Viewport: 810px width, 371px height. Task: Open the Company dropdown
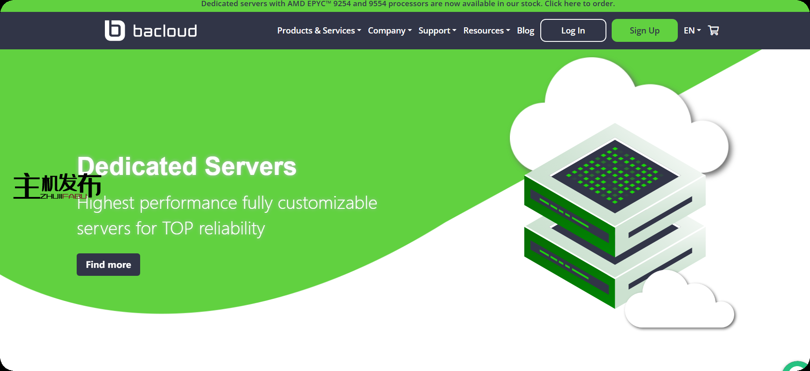point(390,30)
